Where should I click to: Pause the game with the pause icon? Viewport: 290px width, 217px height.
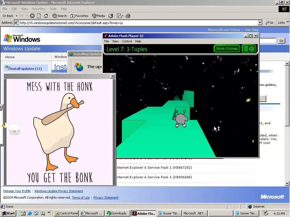(246, 49)
